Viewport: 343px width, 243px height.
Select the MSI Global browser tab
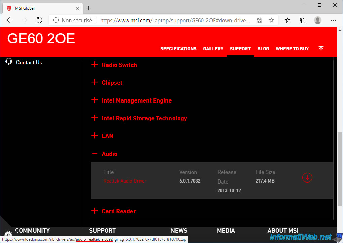coord(43,8)
